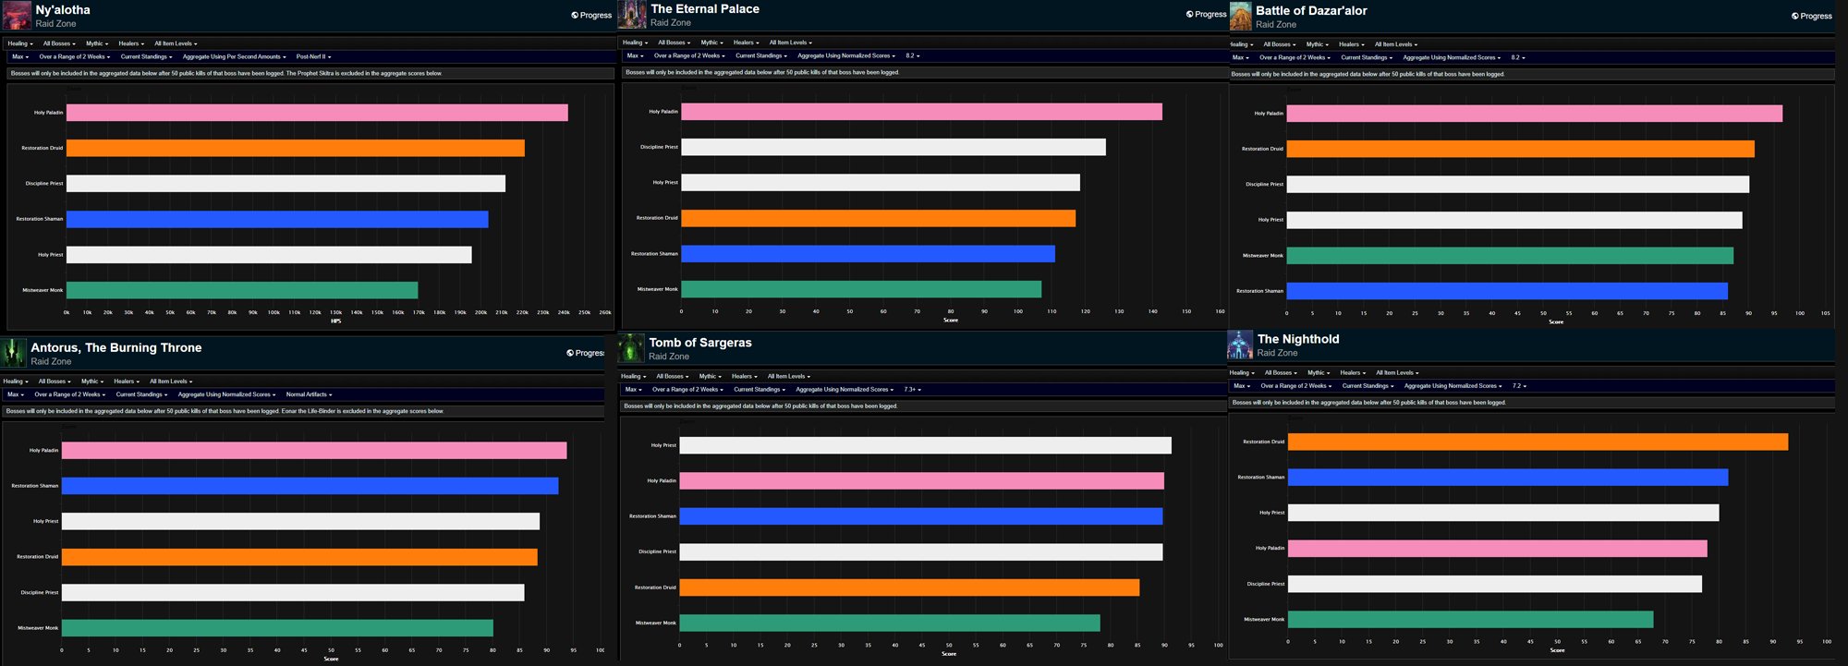Open Aggregate Using Per Second Amounts dropdown
Image resolution: width=1848 pixels, height=666 pixels.
point(234,57)
